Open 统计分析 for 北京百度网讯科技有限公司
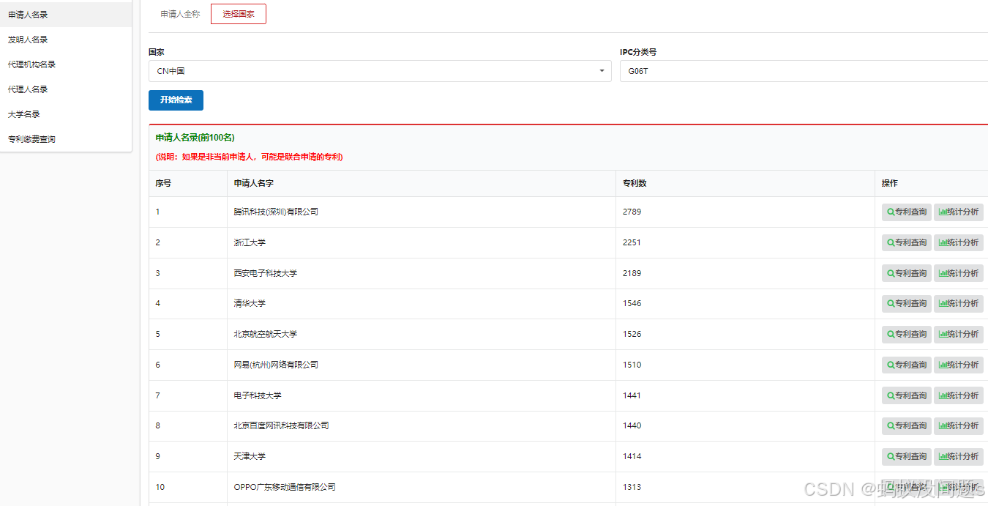Screen dimensions: 988x506 (x=958, y=425)
